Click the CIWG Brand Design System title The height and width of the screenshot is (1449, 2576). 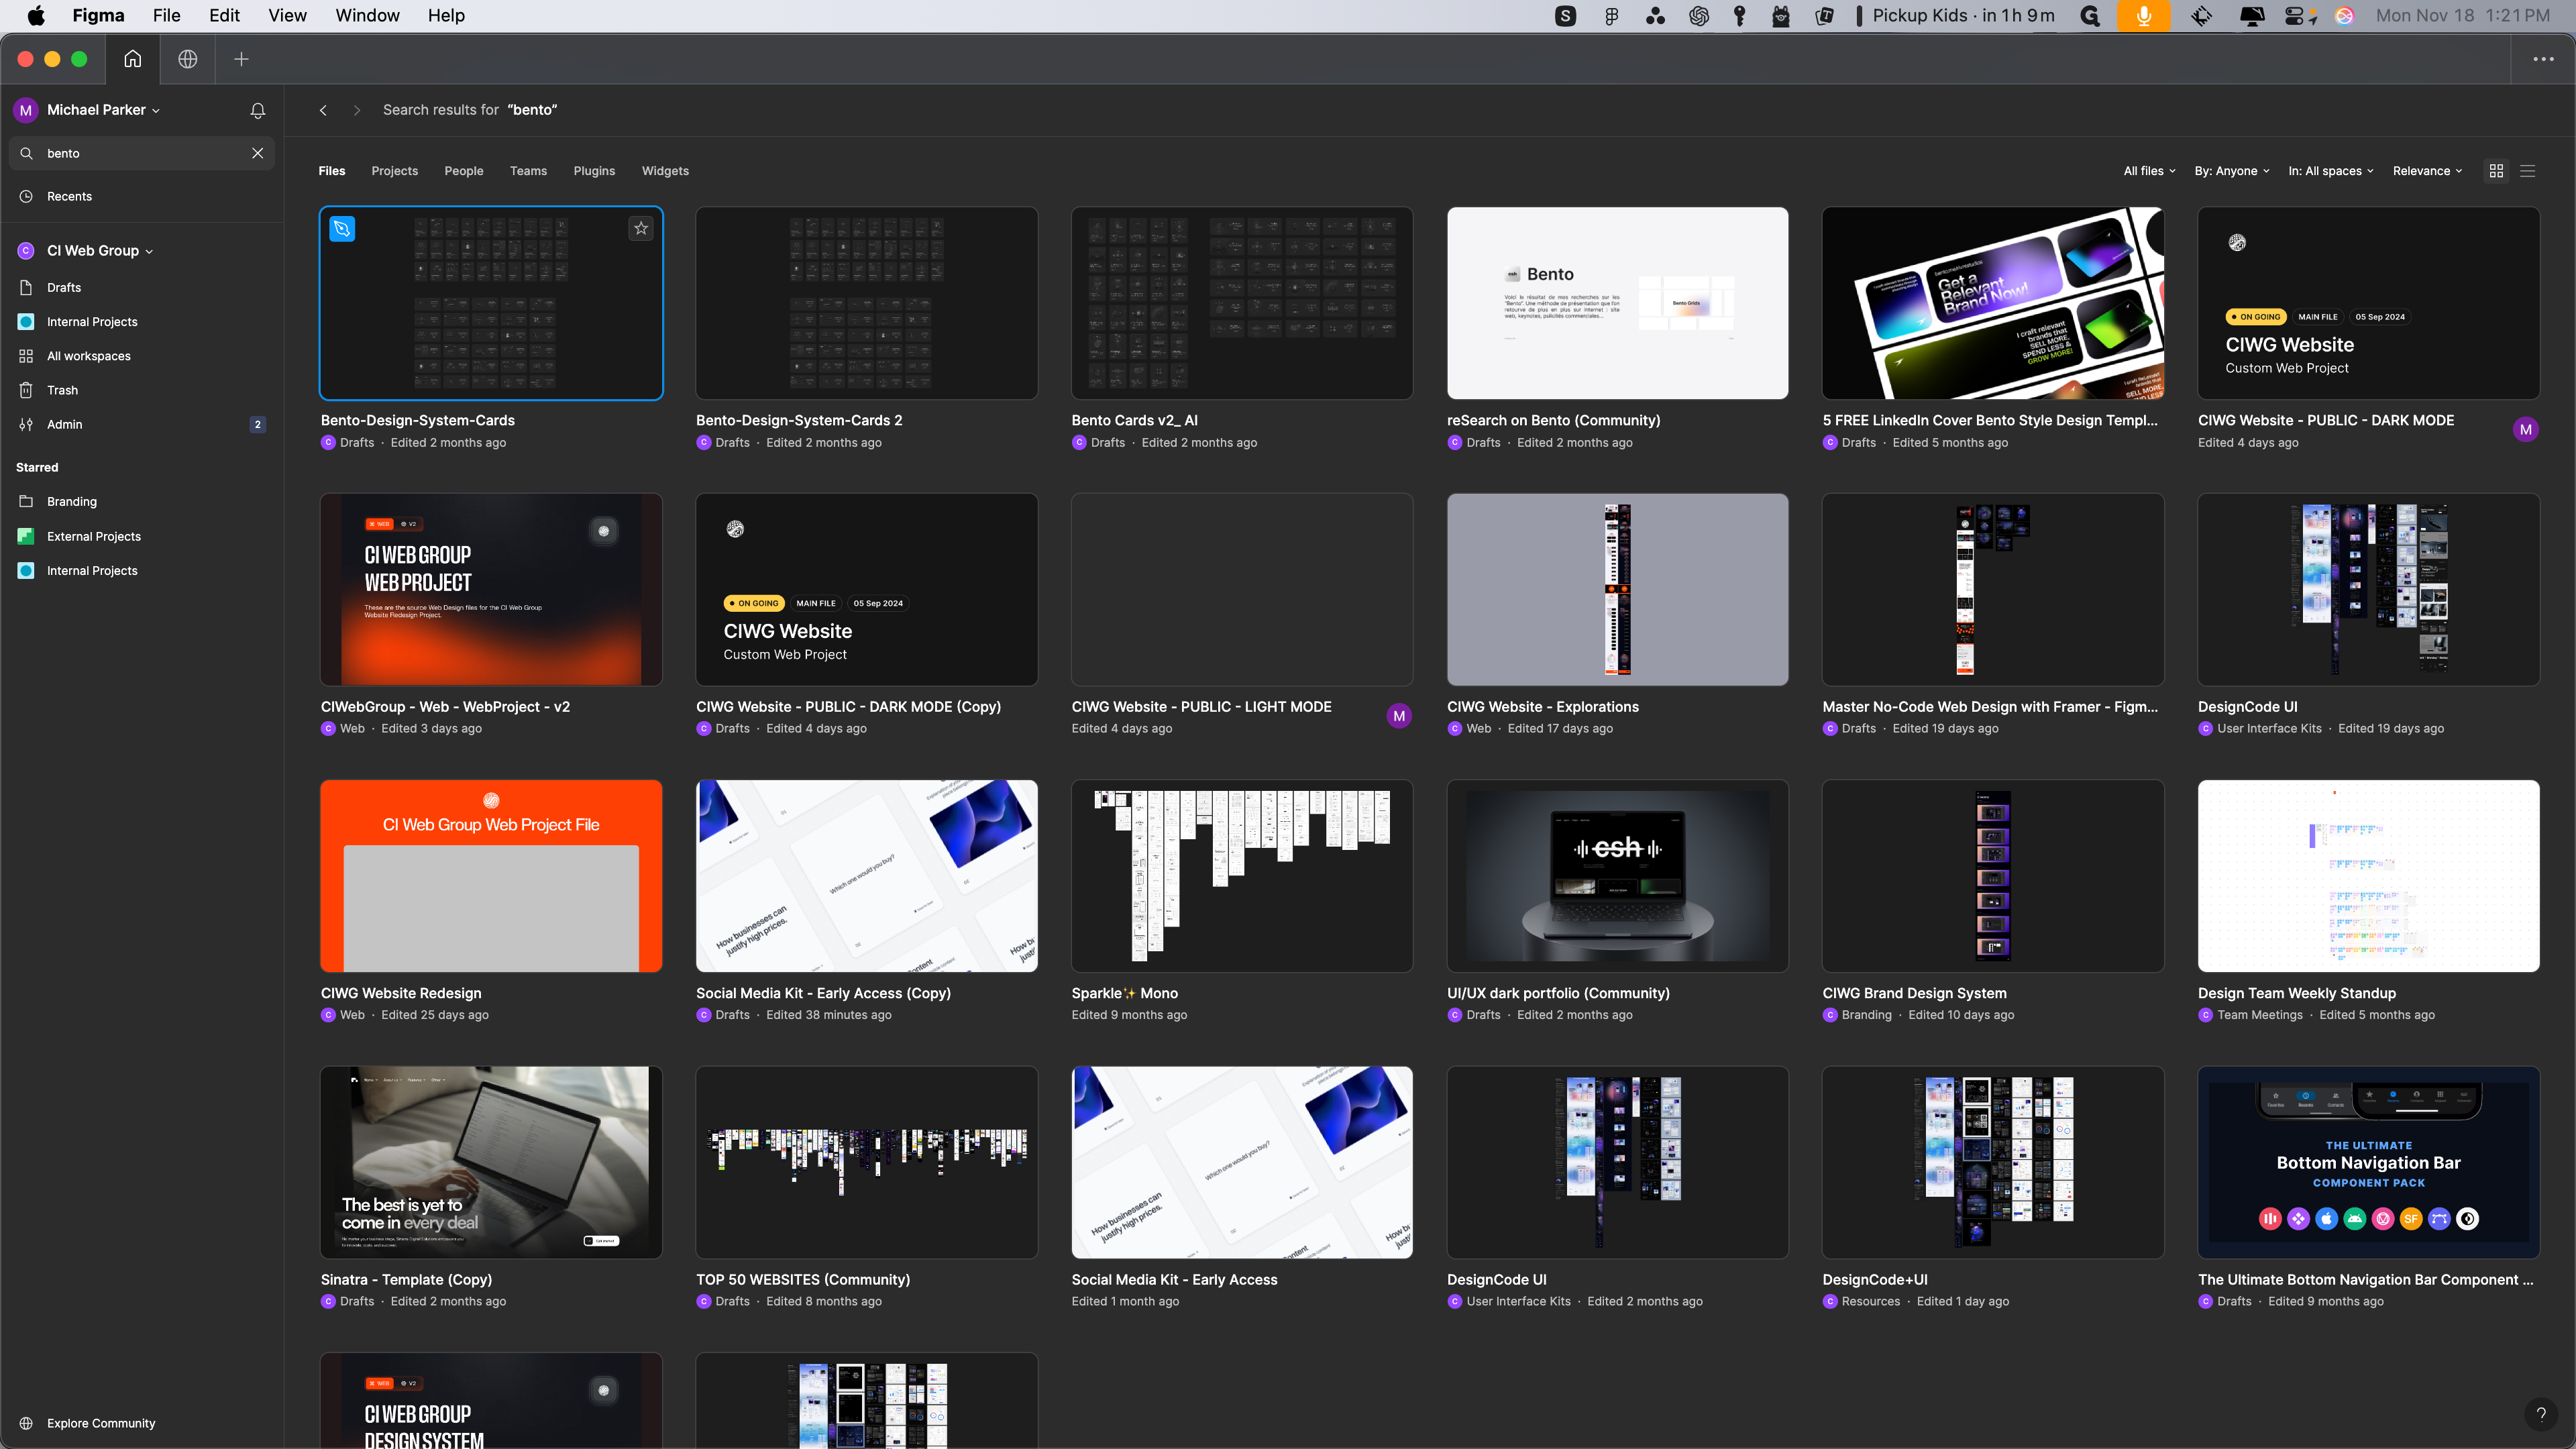point(1914,993)
